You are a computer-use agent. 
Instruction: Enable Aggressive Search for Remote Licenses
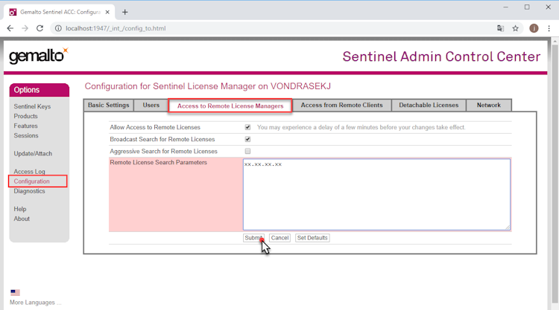pyautogui.click(x=247, y=151)
